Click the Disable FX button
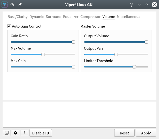159x139 pixels. 41,133
